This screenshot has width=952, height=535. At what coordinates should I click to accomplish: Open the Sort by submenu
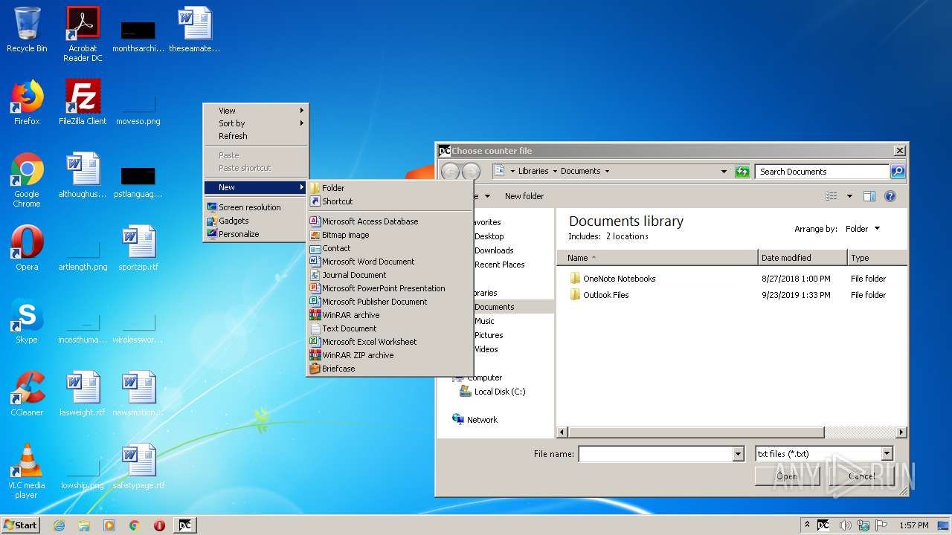point(256,123)
